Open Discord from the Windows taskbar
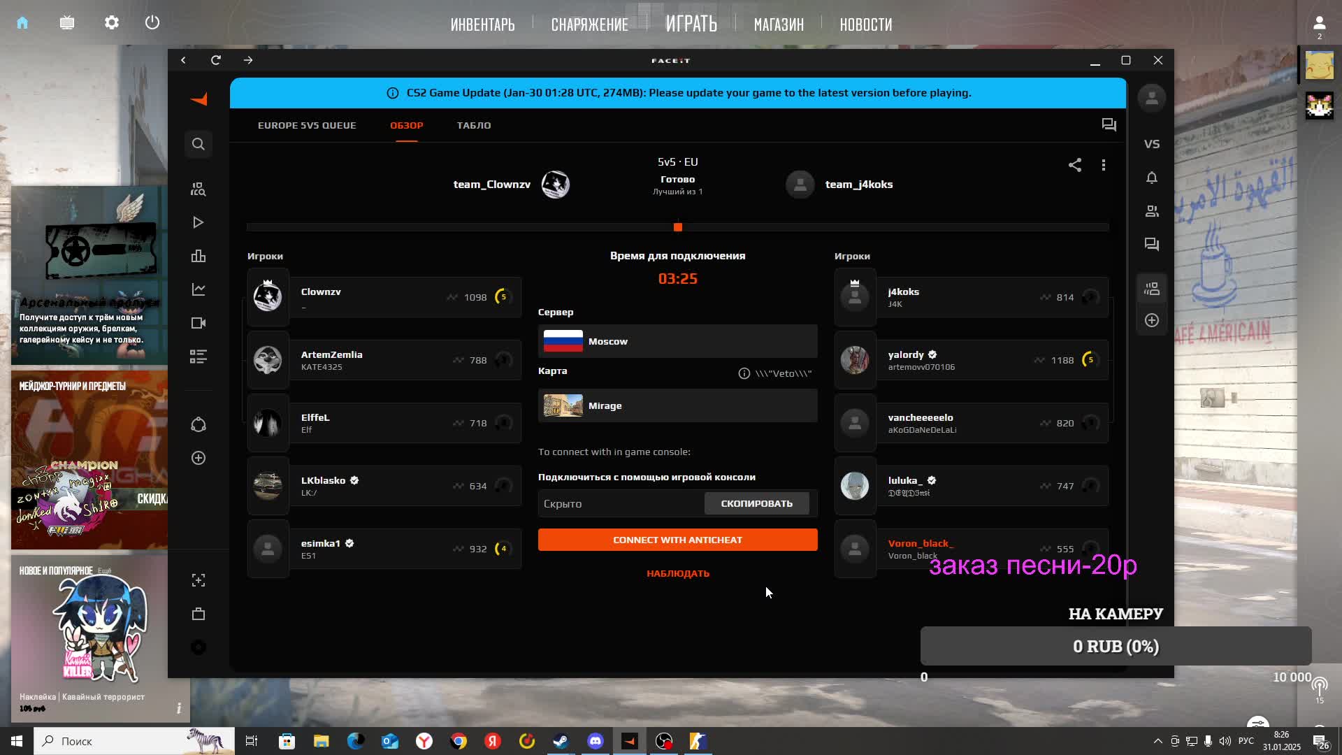Viewport: 1342px width, 755px height. point(596,741)
